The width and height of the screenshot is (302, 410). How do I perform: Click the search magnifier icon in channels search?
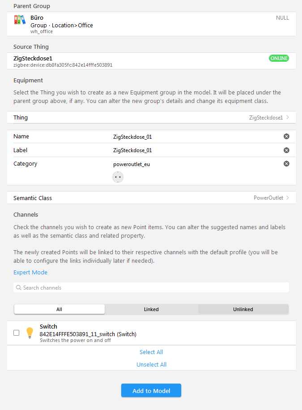click(x=19, y=288)
